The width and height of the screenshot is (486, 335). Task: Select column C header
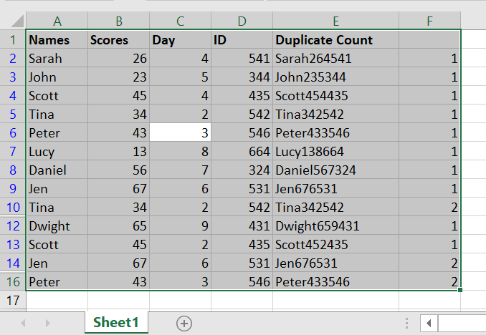(181, 21)
